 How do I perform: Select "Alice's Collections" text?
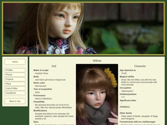coord(43,99)
